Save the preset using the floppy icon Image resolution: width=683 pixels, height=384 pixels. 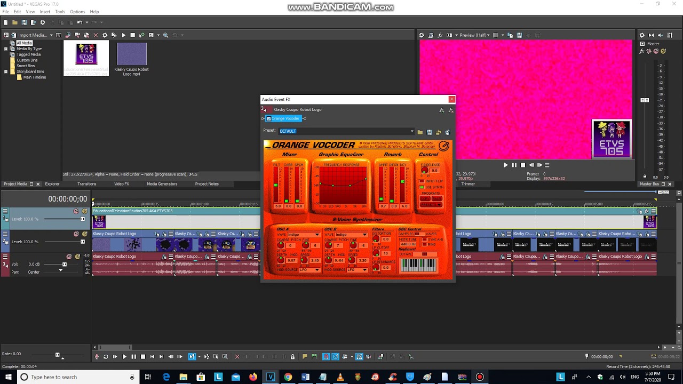click(429, 132)
